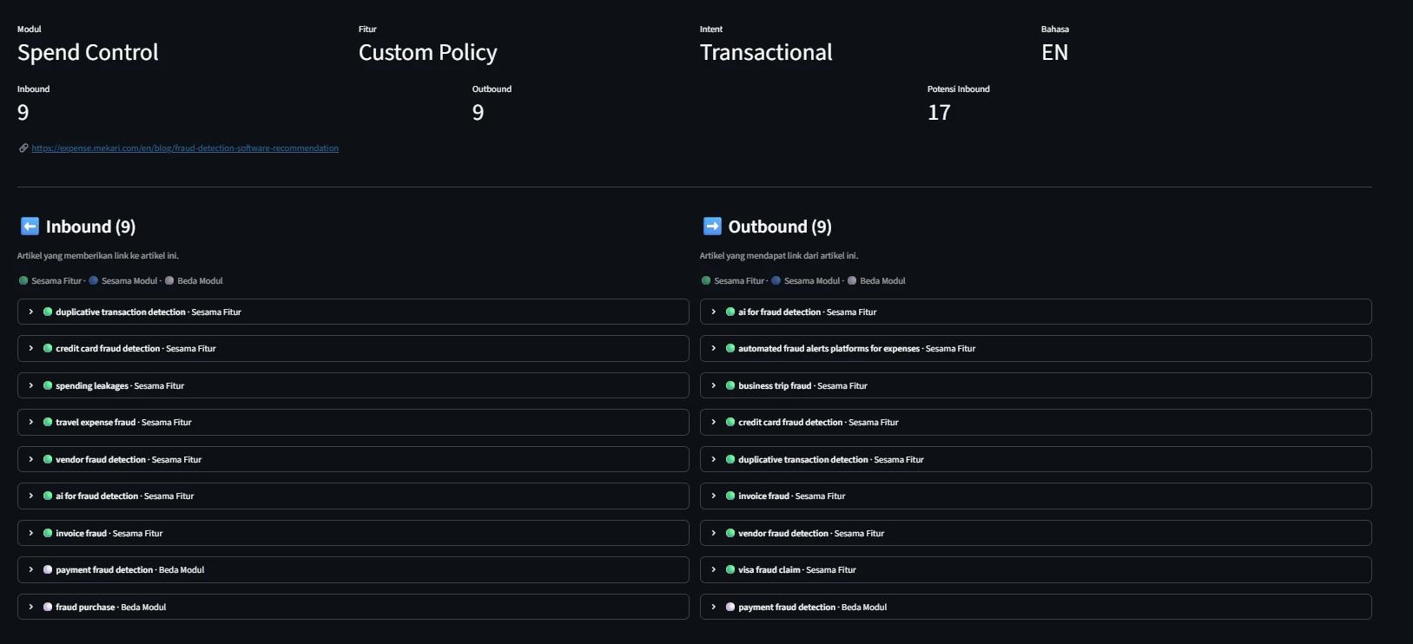Screen dimensions: 1413x644
Task: Expand the visa fraud claim chevron
Action: point(714,569)
